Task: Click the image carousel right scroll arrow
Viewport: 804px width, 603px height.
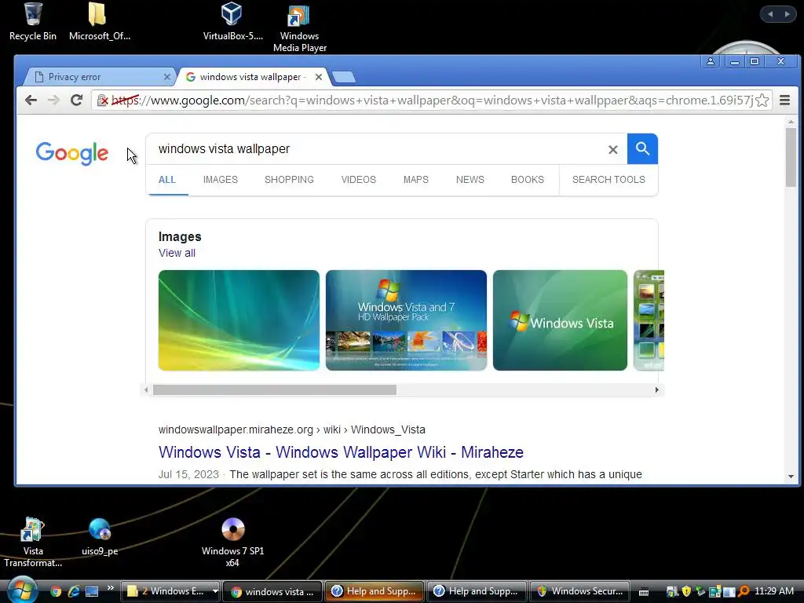Action: [x=657, y=389]
